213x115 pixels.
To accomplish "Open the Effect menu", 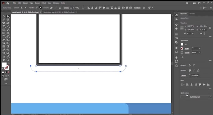I will (x=44, y=3).
